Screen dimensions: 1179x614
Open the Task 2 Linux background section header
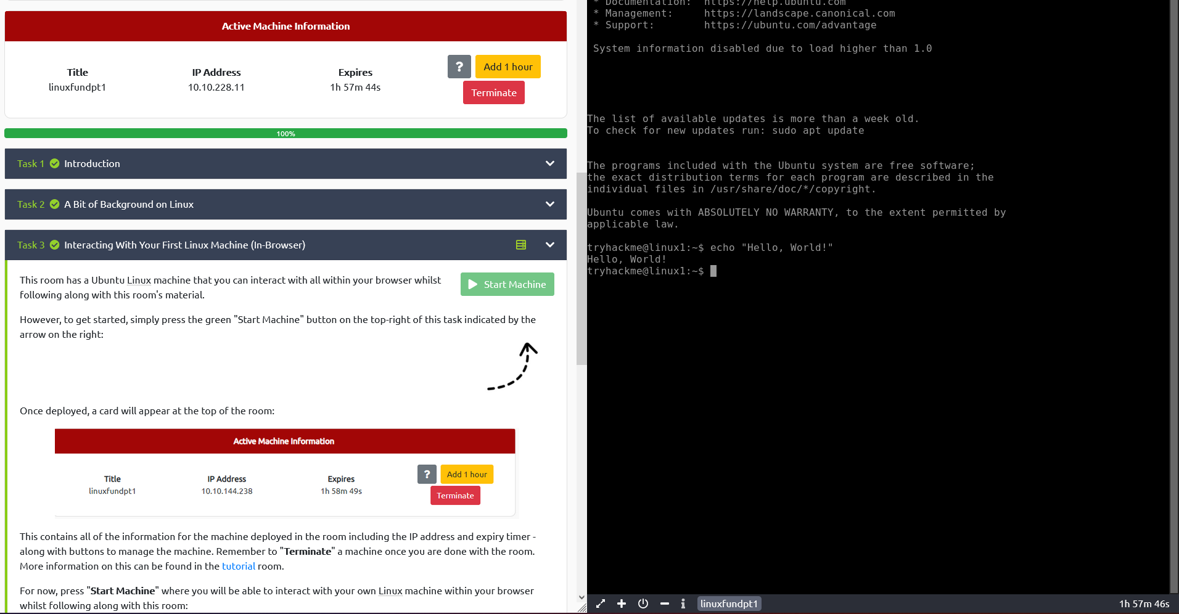click(x=129, y=204)
